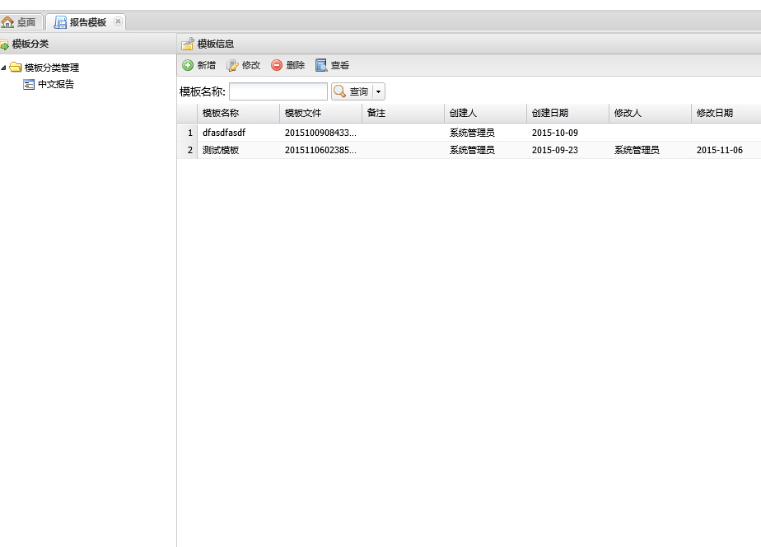Click the magnifier icon on 查询 button
Viewport: 761px width, 547px height.
[339, 91]
